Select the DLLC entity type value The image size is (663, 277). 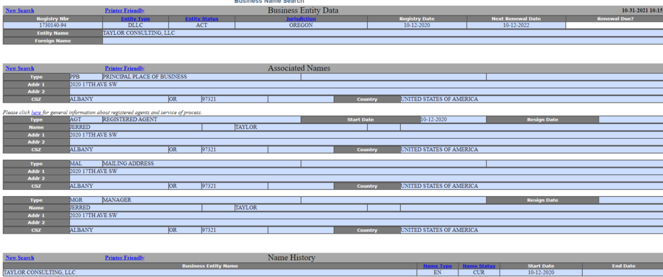tap(135, 25)
